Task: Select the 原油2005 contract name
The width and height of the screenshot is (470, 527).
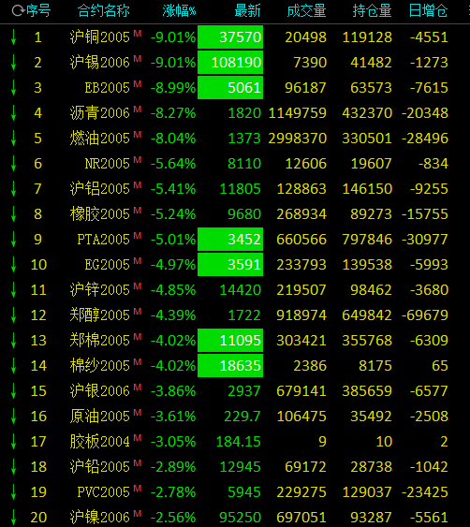Action: [x=100, y=417]
